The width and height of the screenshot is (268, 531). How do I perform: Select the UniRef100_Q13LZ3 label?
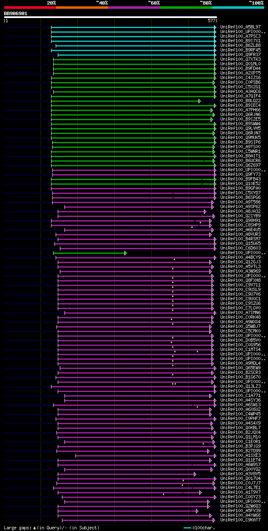click(240, 387)
